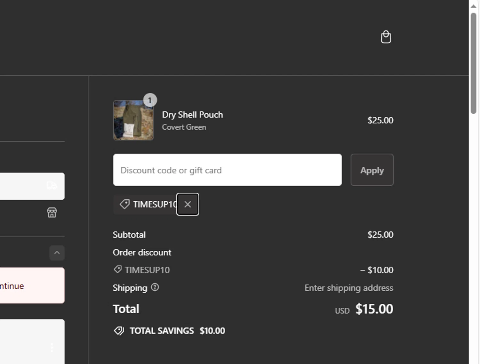
Task: Remove the TIMESUP10 discount code
Action: pos(188,204)
